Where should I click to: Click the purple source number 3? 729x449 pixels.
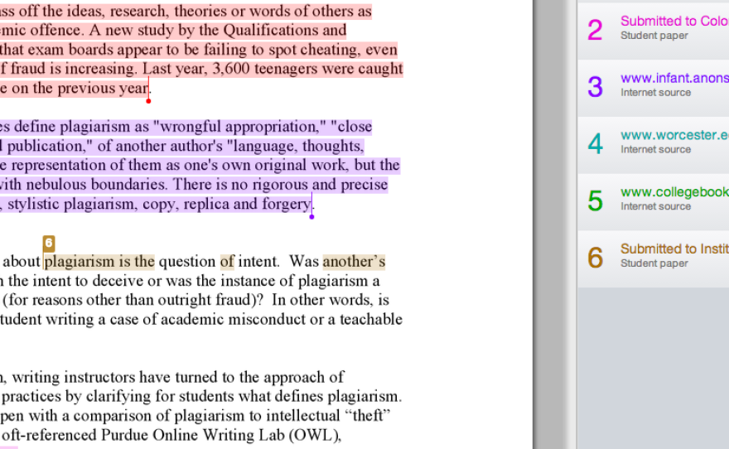click(595, 85)
